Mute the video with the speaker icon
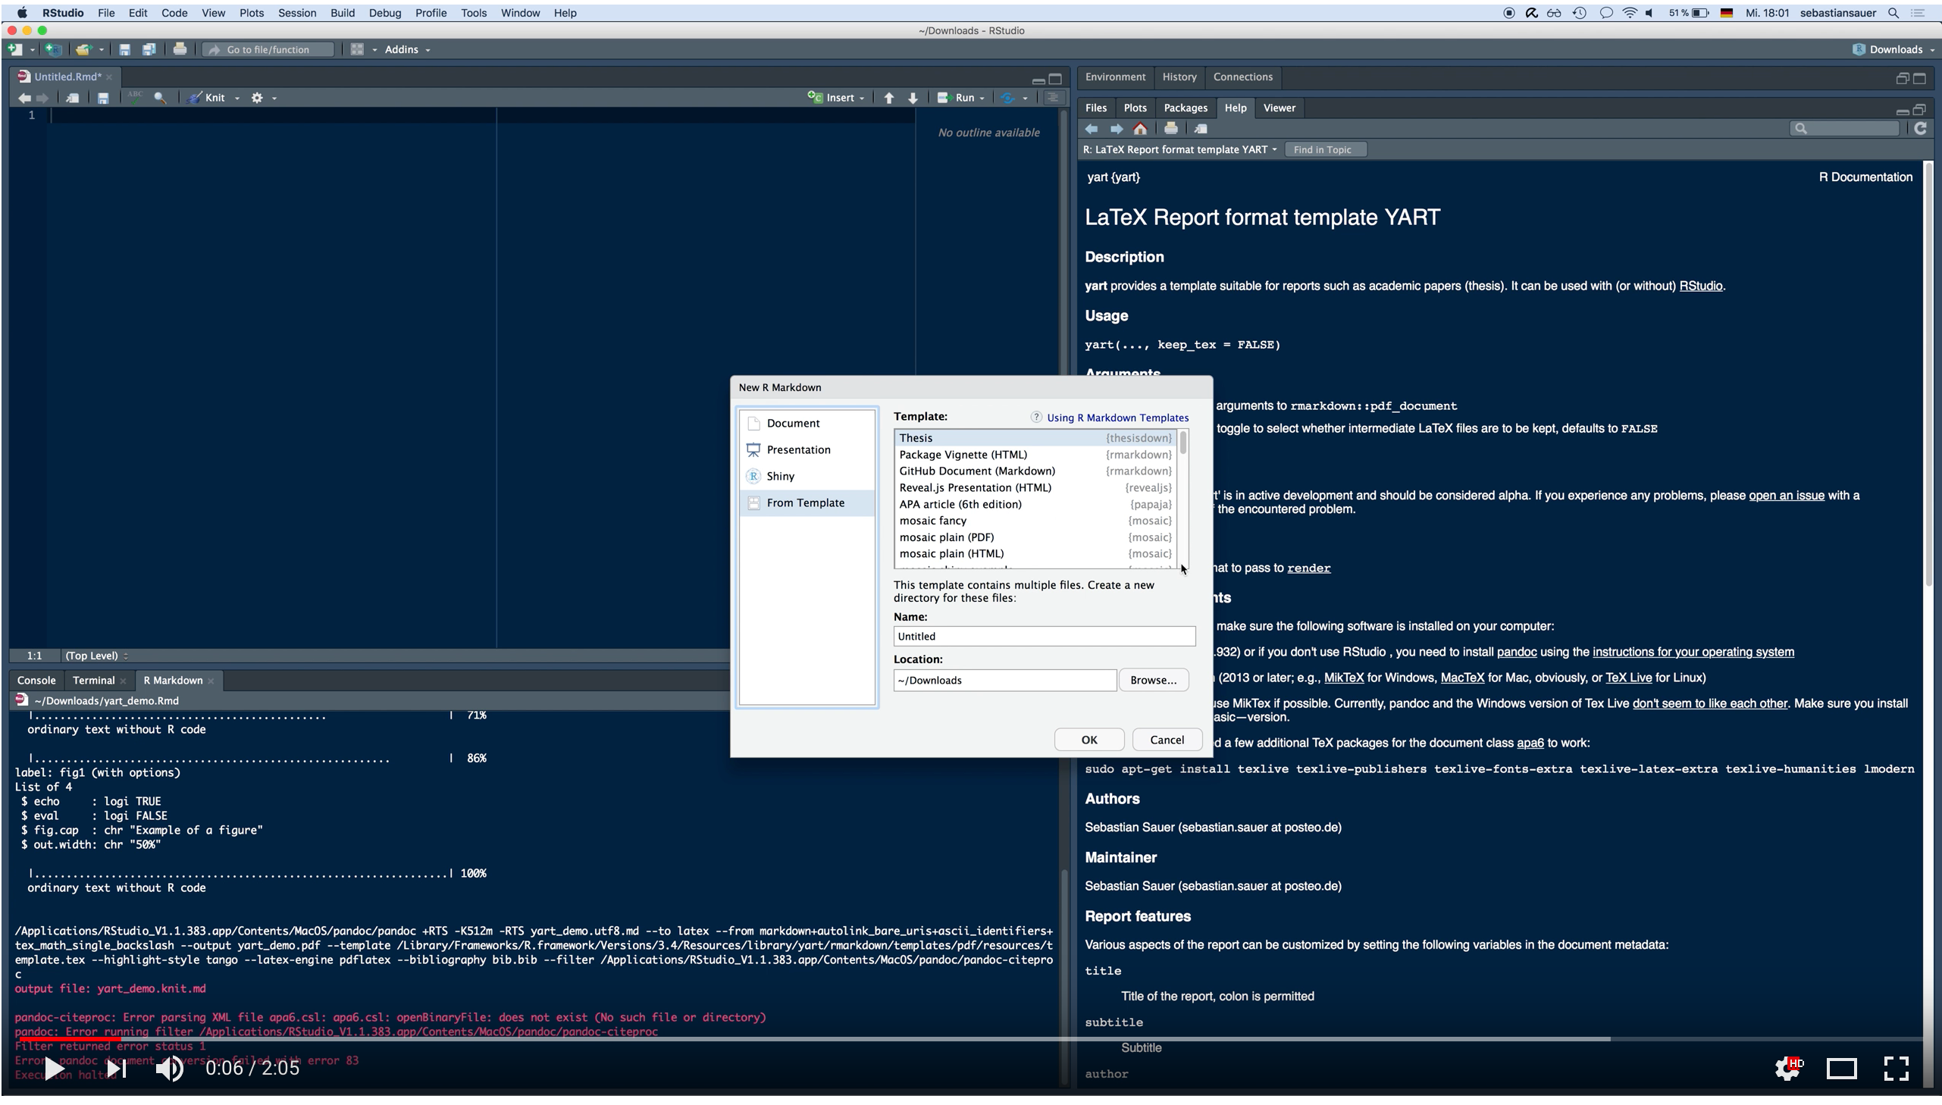 point(169,1069)
